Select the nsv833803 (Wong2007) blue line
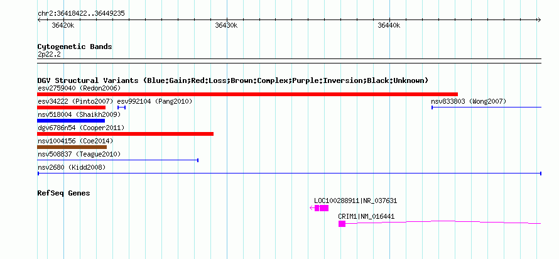Viewport: 559px width, 259px height. point(486,107)
